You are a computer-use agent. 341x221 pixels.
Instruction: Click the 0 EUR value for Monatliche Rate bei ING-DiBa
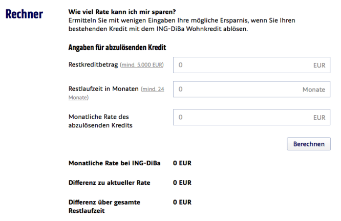pyautogui.click(x=182, y=163)
